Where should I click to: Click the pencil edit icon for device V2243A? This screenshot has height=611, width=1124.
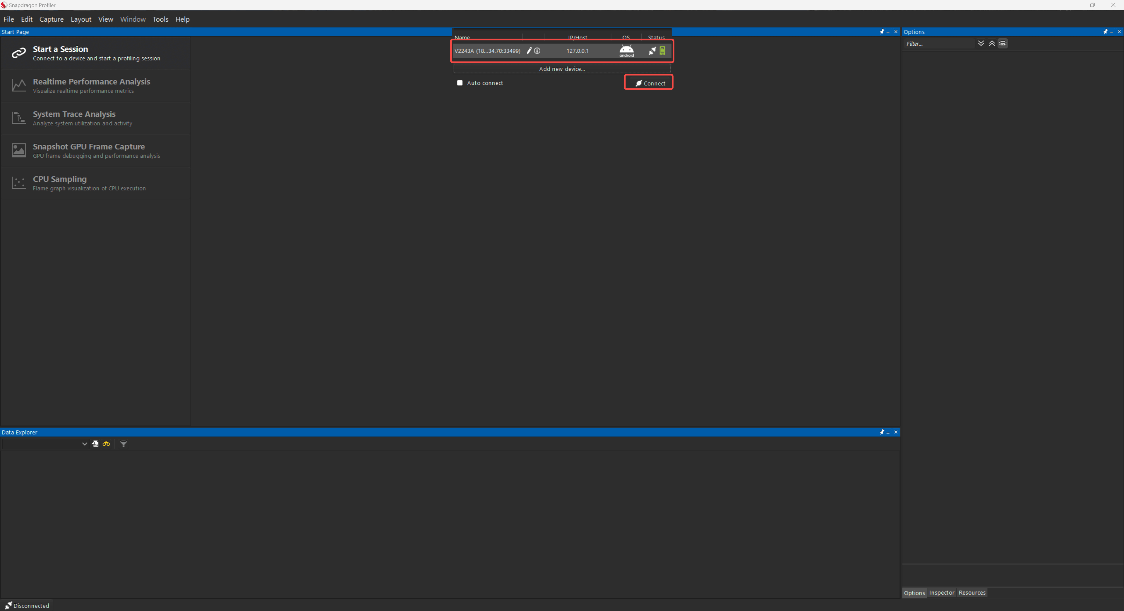(529, 51)
